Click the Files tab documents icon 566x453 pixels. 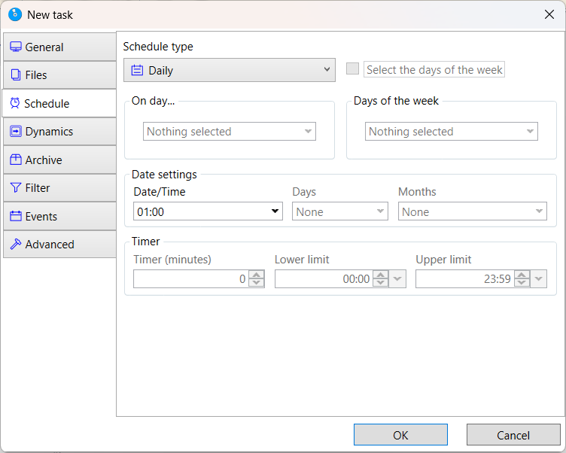click(15, 75)
